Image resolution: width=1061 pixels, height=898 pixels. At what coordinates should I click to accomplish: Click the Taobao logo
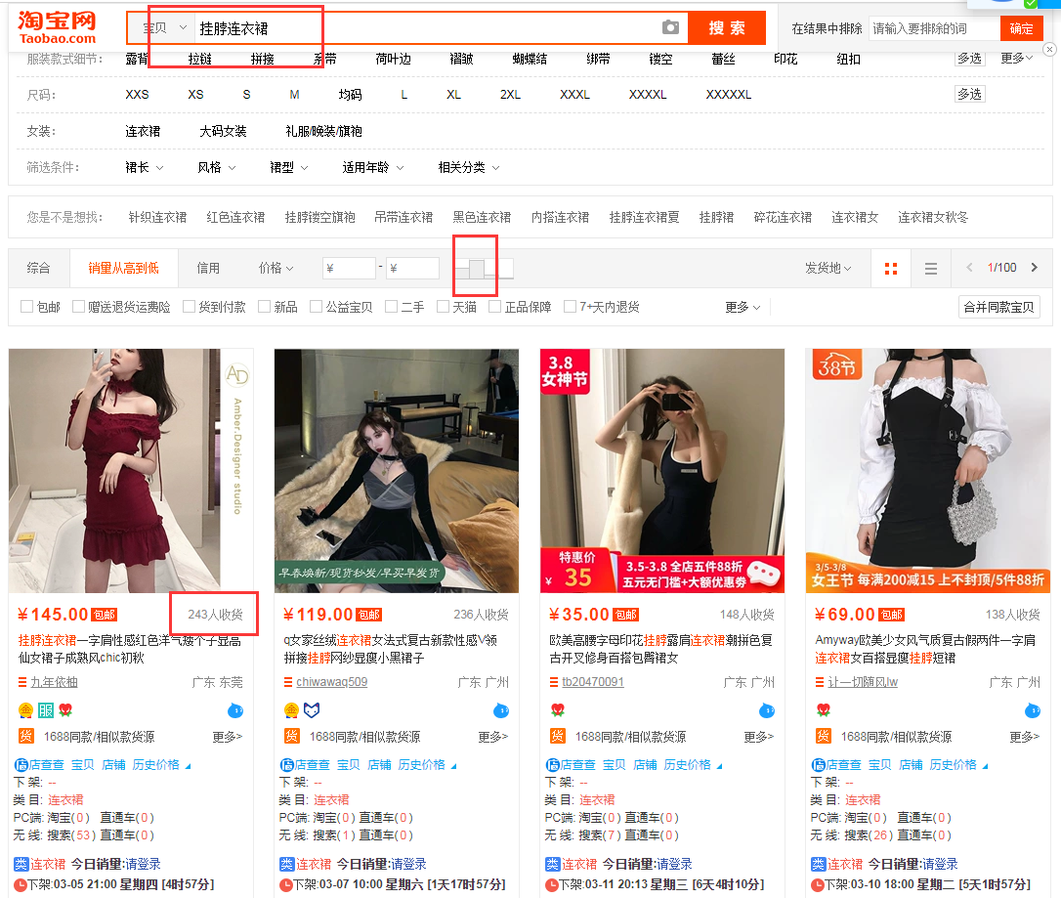point(58,27)
